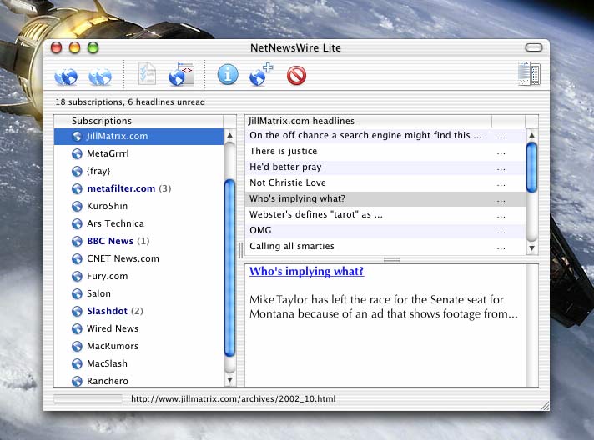594x440 pixels.
Task: Click the globe icon beside JillMatrix.com
Action: 77,136
